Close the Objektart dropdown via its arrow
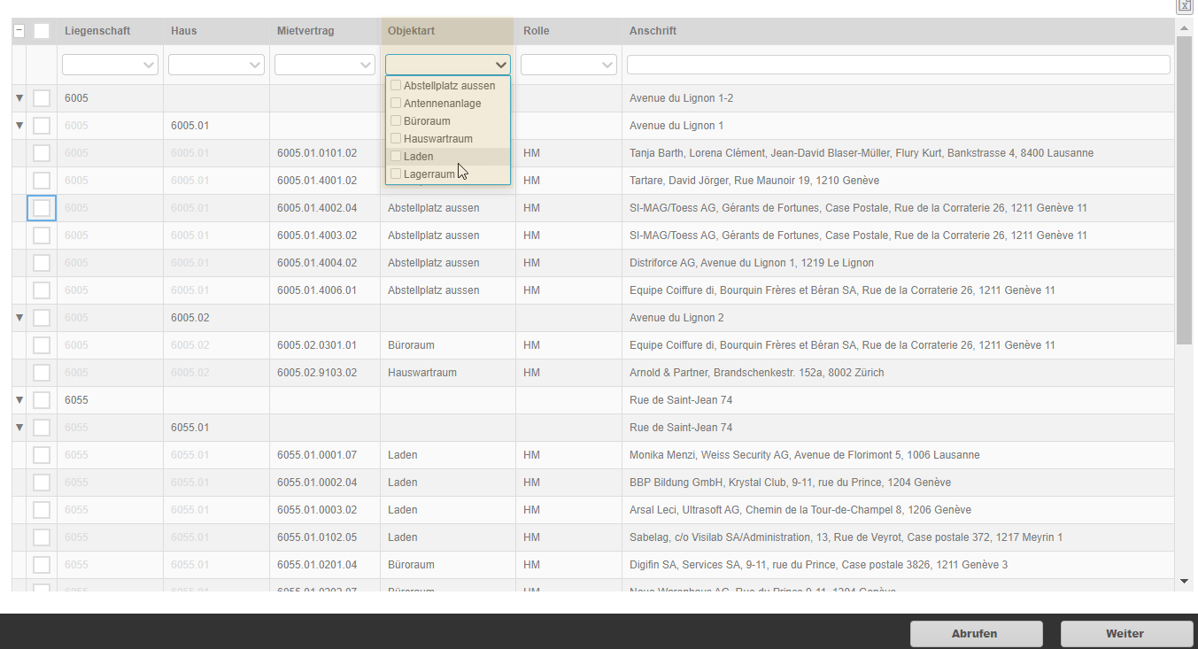1198x649 pixels. [500, 65]
